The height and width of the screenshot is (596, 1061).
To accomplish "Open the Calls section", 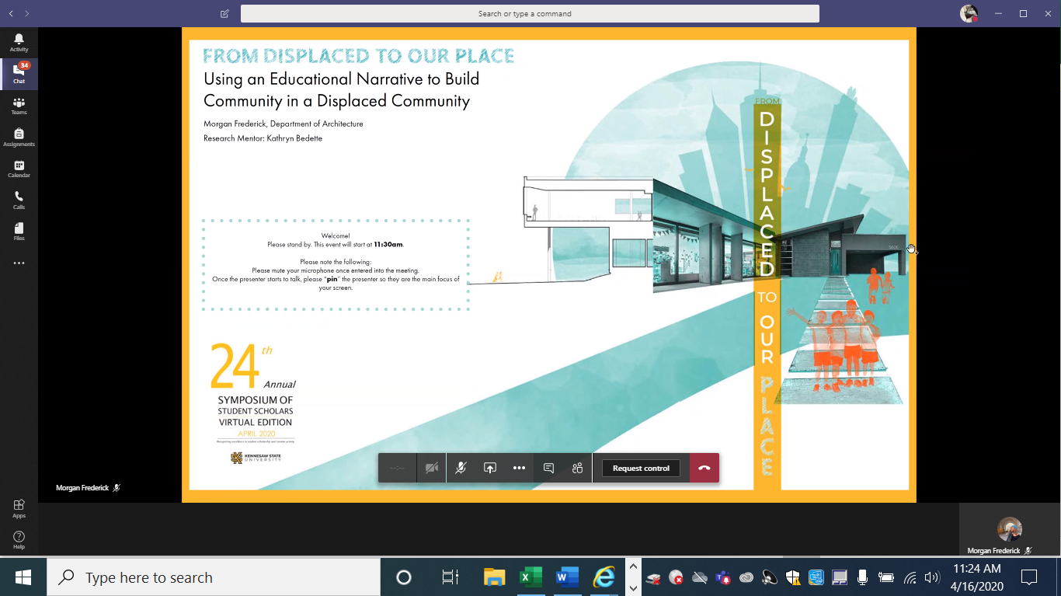I will coord(19,200).
